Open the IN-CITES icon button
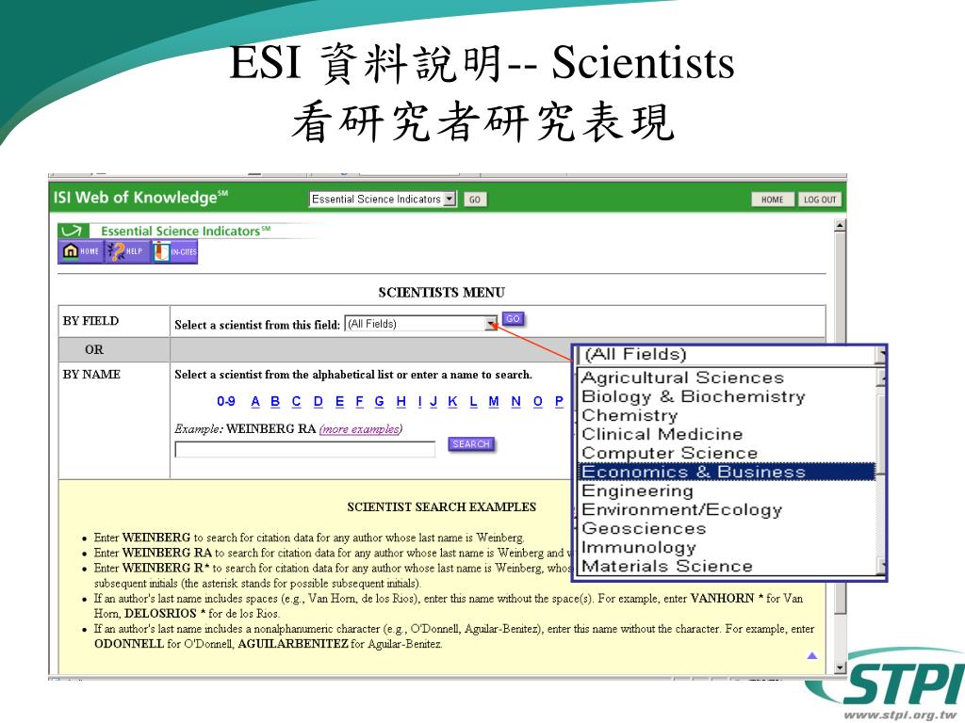The width and height of the screenshot is (965, 723). pyautogui.click(x=174, y=251)
